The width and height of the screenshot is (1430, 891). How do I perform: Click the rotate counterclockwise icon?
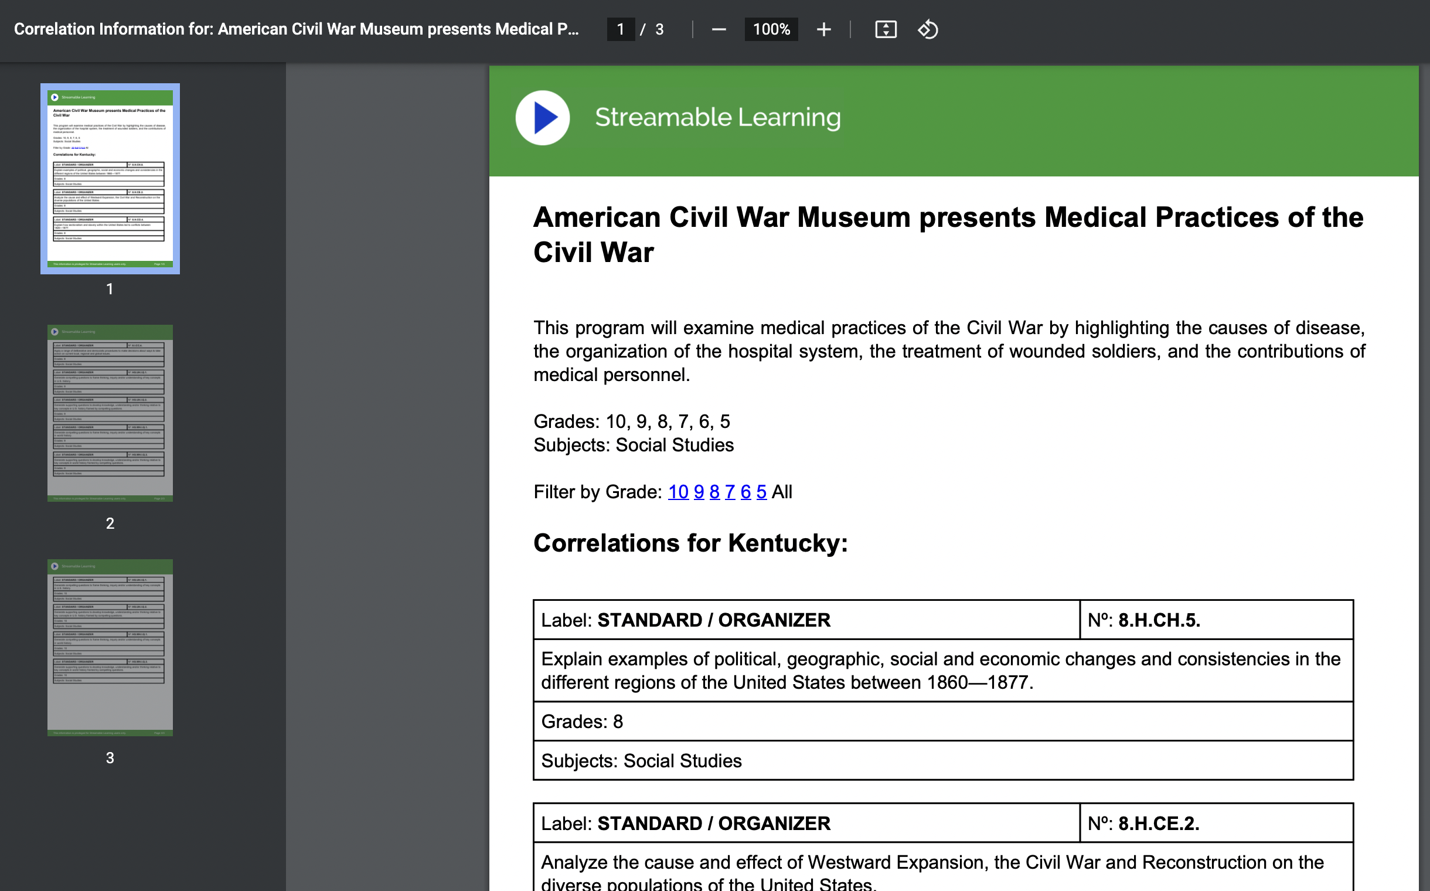927,29
